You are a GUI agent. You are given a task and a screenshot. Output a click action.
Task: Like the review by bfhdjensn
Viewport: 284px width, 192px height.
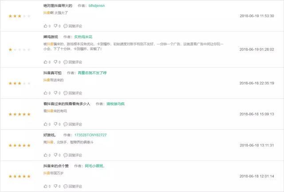pos(45,26)
